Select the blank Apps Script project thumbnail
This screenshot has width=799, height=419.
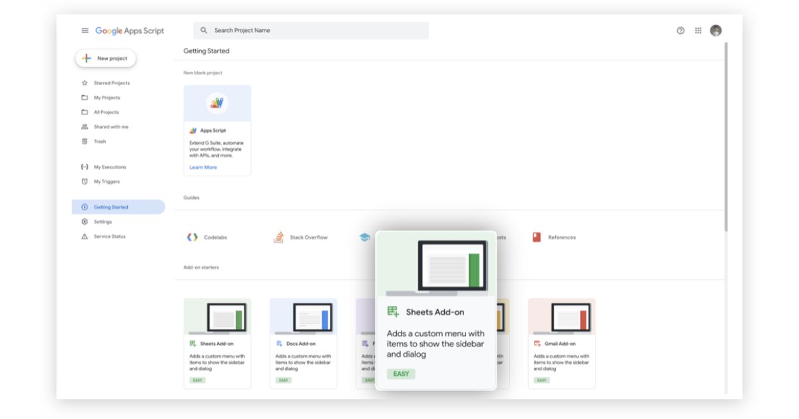coord(217,103)
